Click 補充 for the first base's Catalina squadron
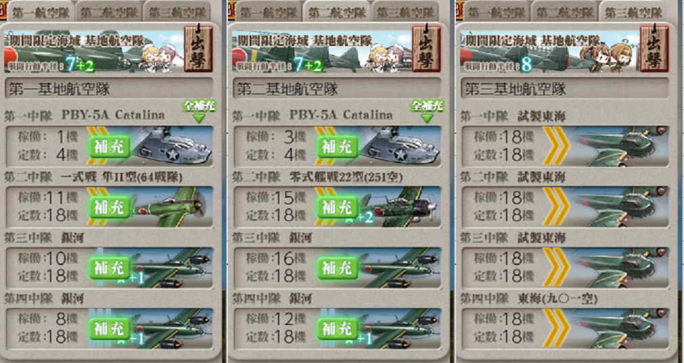This screenshot has width=684, height=363. [110, 147]
